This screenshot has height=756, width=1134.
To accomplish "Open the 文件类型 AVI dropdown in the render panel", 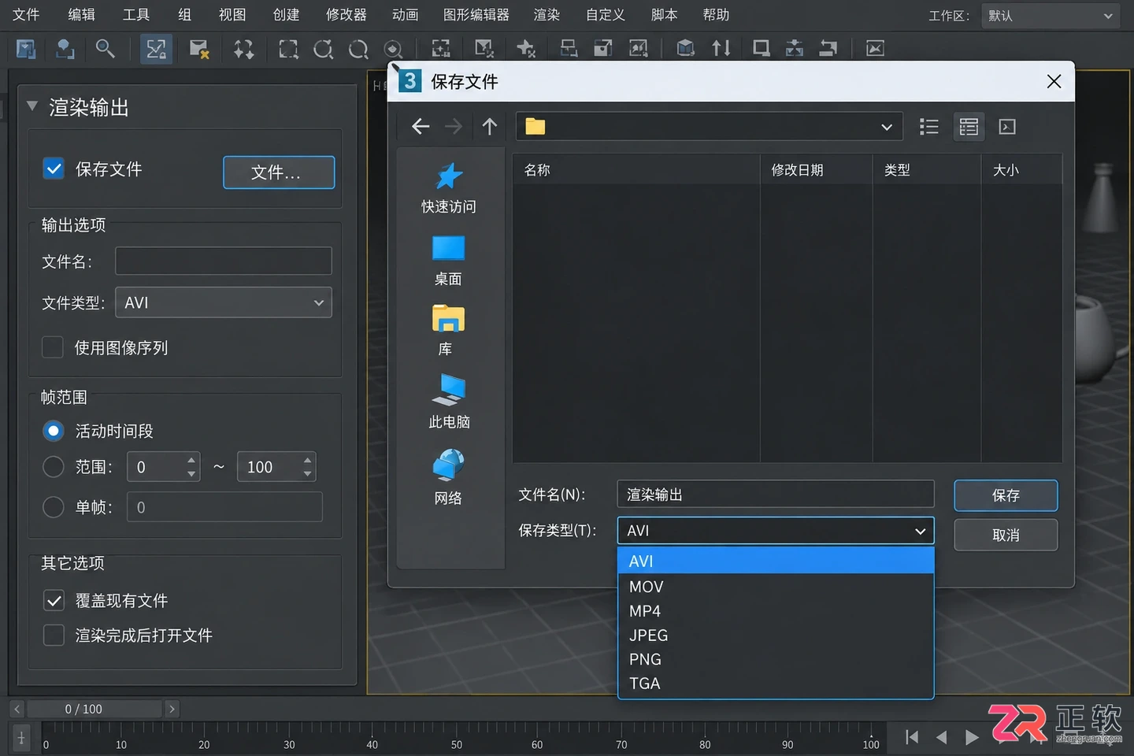I will (x=224, y=302).
